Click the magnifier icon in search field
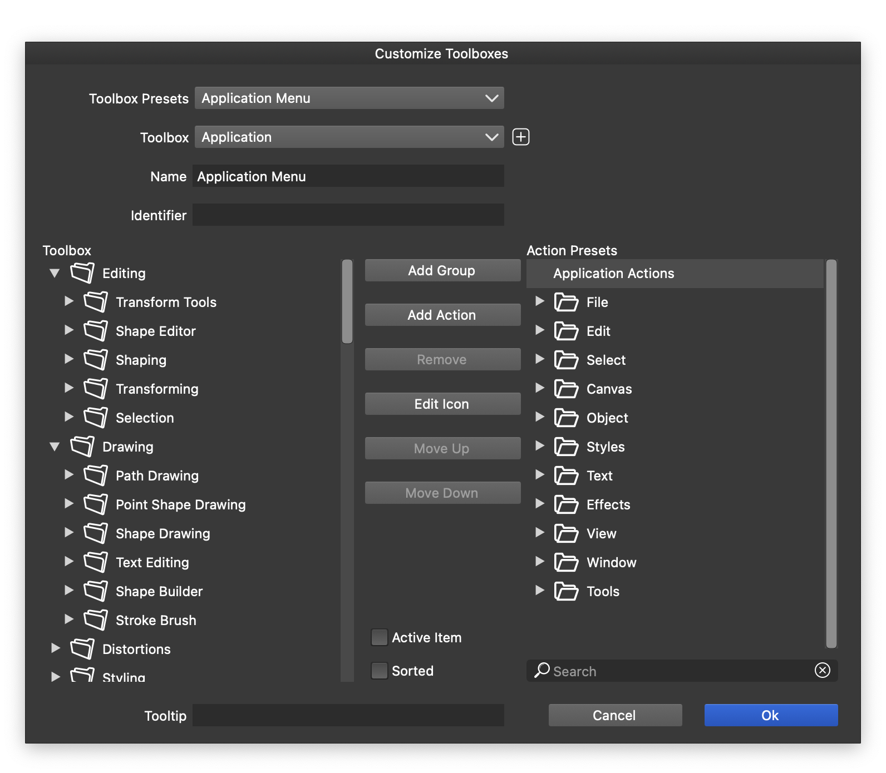 pyautogui.click(x=542, y=670)
